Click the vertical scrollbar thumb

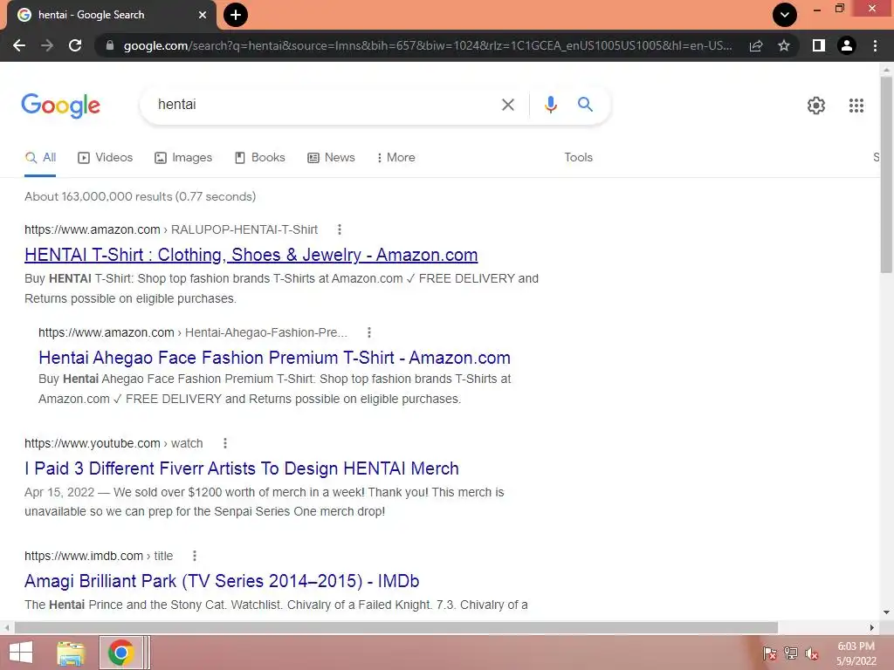tap(886, 176)
